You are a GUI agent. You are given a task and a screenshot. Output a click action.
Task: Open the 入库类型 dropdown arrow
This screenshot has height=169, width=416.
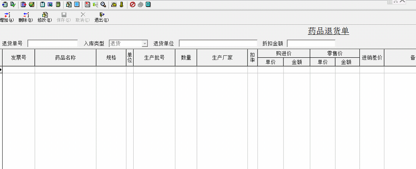[x=145, y=44]
